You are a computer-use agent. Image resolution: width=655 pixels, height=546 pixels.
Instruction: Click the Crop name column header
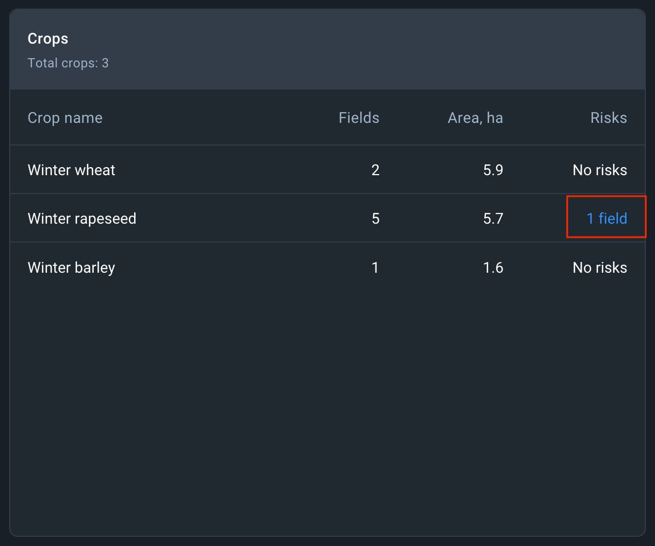[x=65, y=118]
